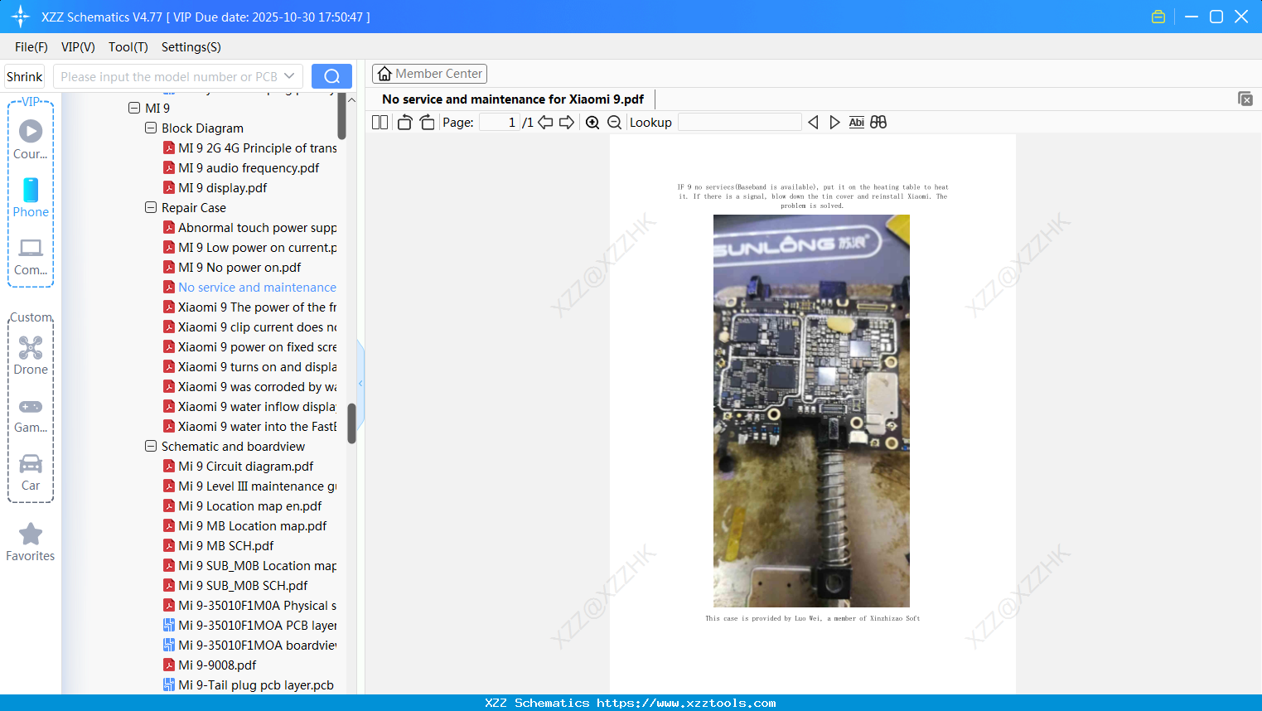
Task: Find previous Lookup match
Action: (x=813, y=123)
